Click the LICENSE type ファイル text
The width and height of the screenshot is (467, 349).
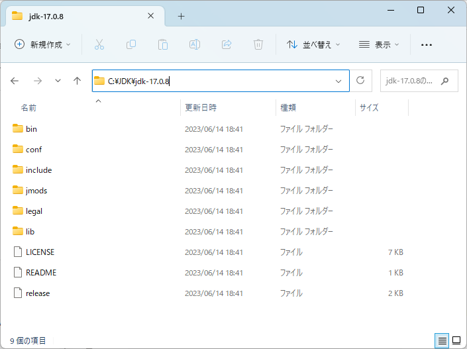(x=291, y=252)
